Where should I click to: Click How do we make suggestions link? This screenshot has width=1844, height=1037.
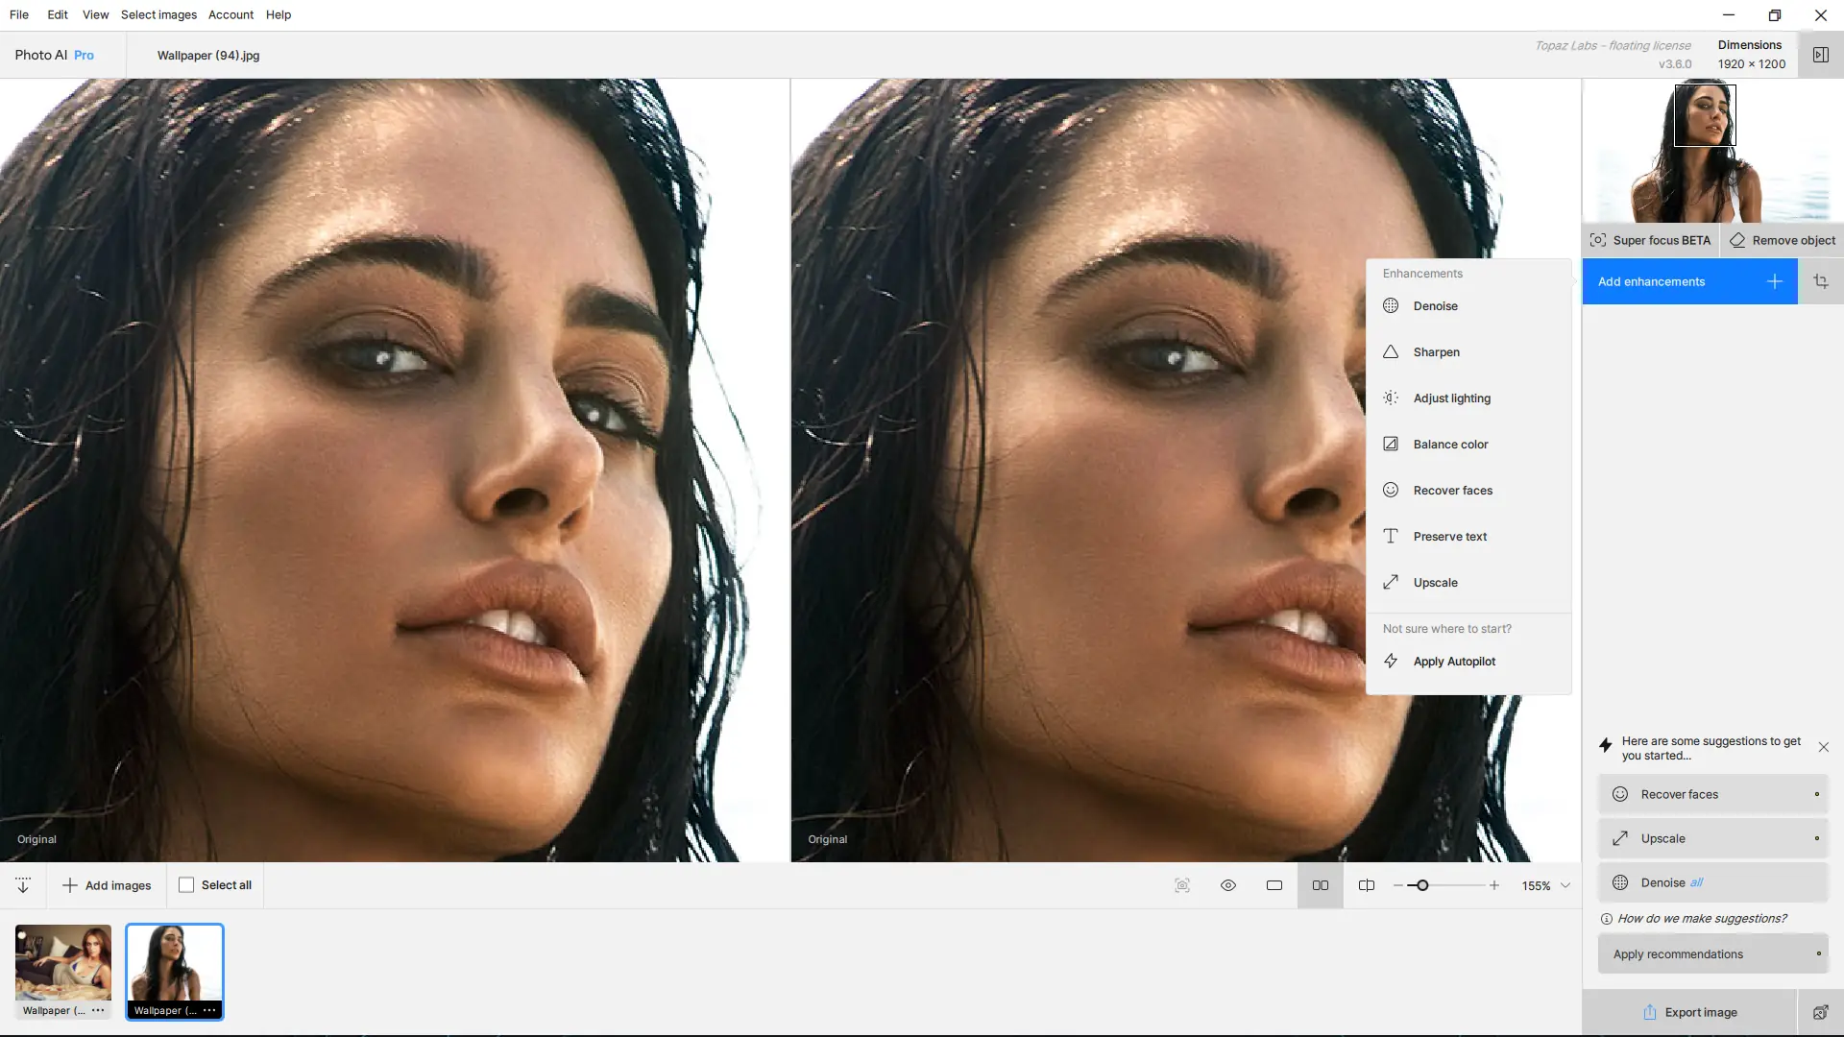coord(1701,919)
